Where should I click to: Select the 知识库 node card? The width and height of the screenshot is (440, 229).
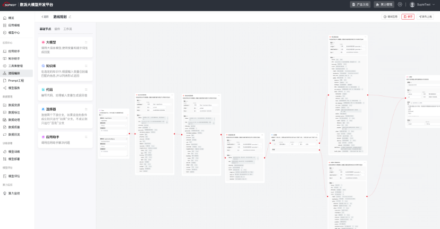(65, 71)
